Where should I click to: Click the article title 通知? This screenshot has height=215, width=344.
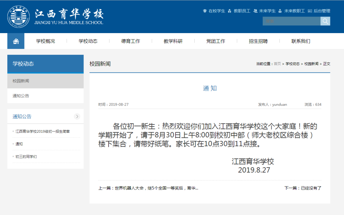coord(210,88)
